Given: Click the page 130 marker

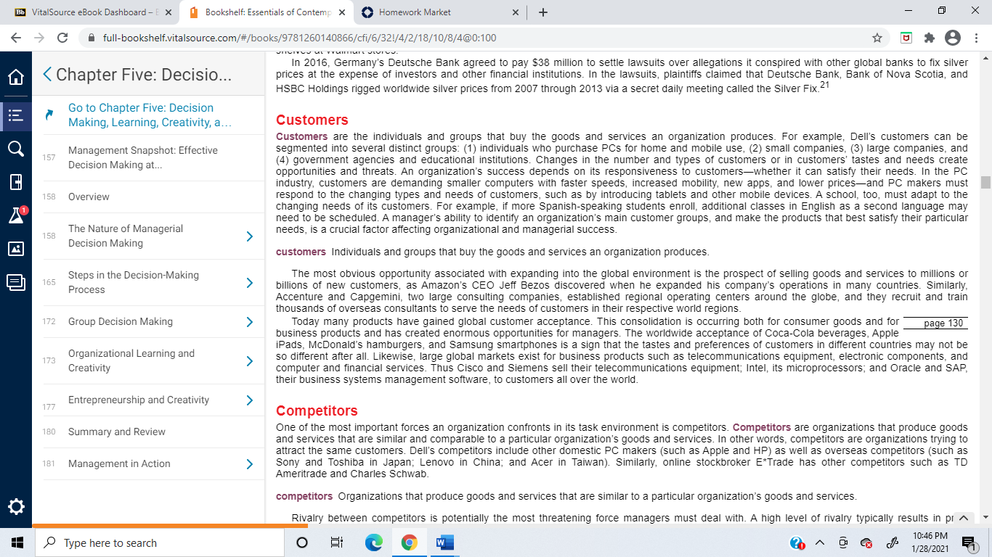Looking at the screenshot, I should pos(943,323).
